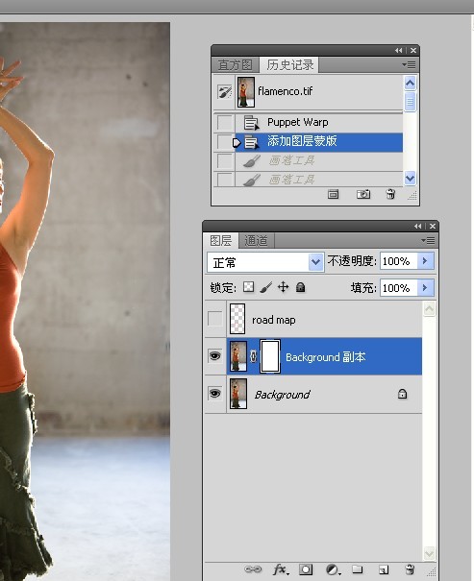Click History panel scroll up arrow
Viewport: 474px width, 581px height.
410,84
